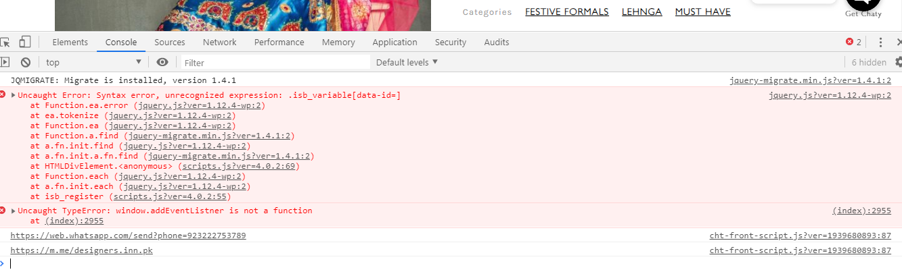The width and height of the screenshot is (902, 274).
Task: Open the Sources tab
Action: tap(169, 42)
